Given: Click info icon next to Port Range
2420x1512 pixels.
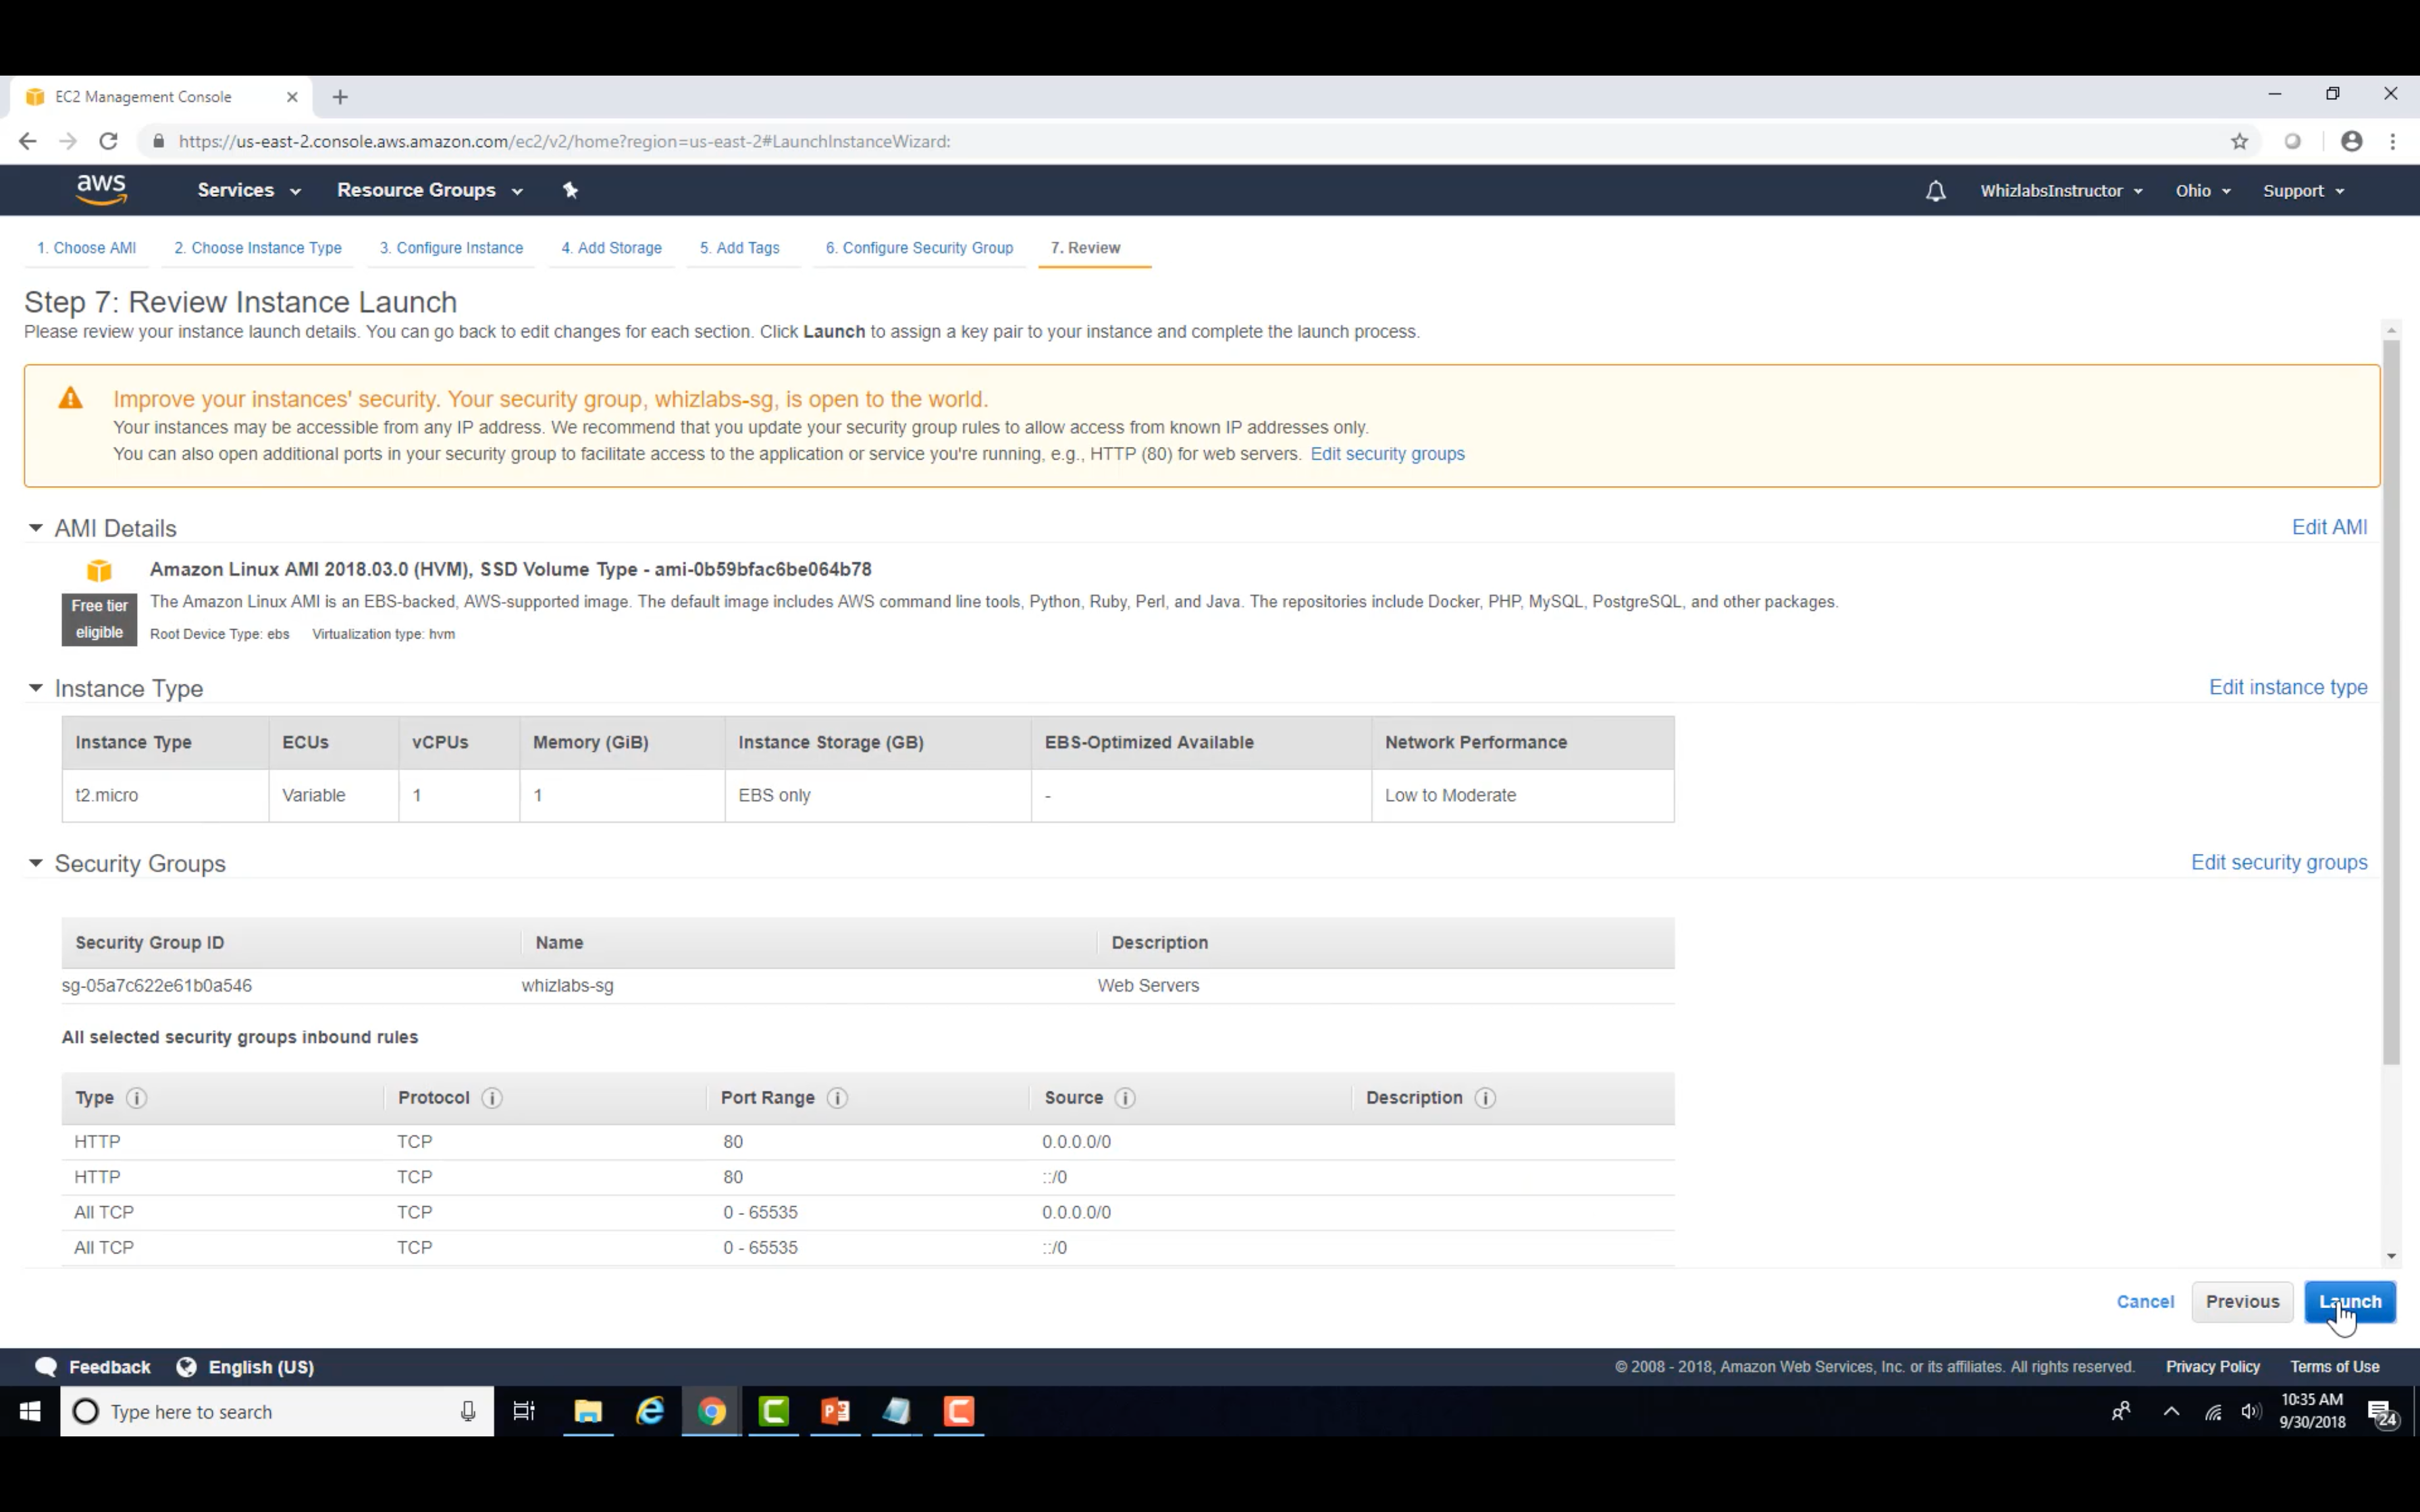Looking at the screenshot, I should [x=838, y=1098].
